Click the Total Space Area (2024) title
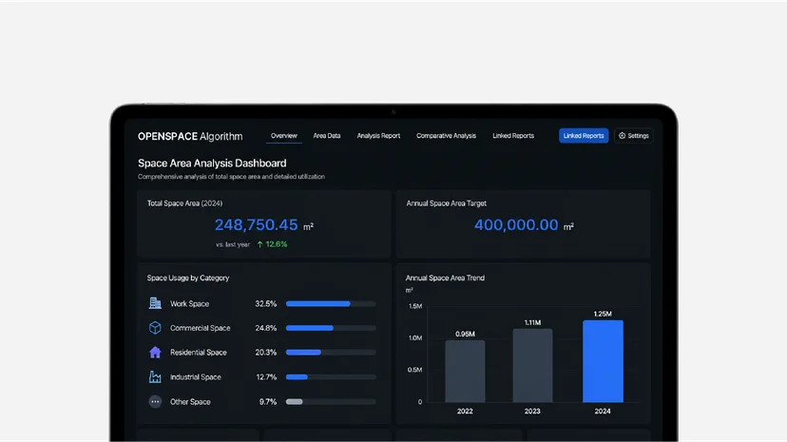The image size is (787, 442). point(184,203)
